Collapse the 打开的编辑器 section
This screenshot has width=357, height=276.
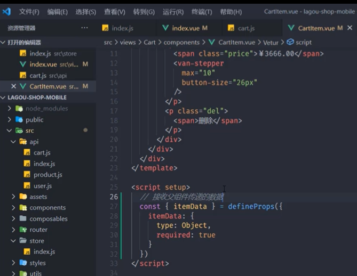(3, 42)
